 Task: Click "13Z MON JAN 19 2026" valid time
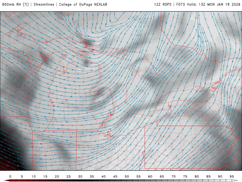(x=220, y=4)
